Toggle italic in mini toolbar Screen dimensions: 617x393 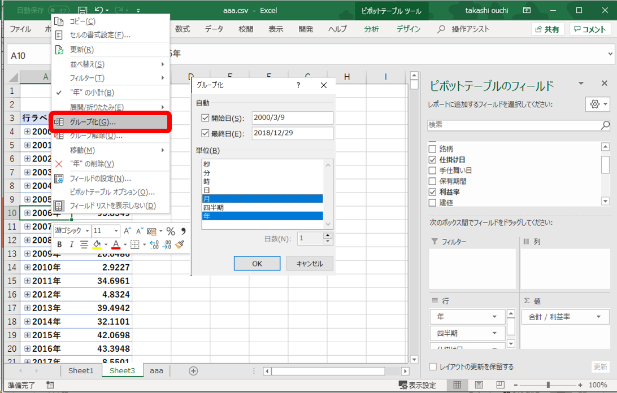click(x=71, y=244)
